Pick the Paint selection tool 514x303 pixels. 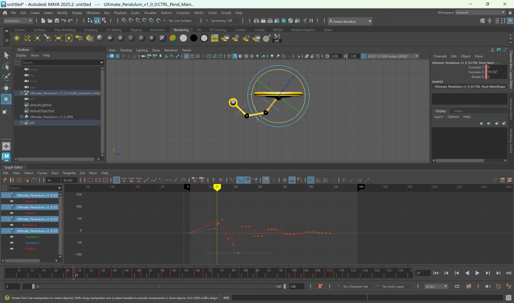point(6,77)
